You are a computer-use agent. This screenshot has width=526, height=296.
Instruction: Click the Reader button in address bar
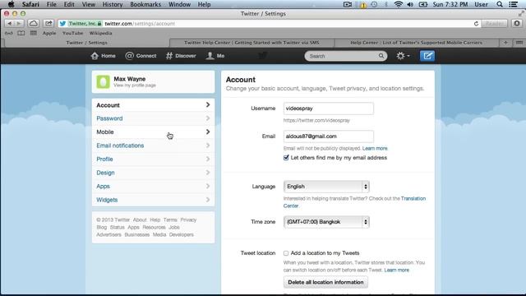(x=494, y=24)
